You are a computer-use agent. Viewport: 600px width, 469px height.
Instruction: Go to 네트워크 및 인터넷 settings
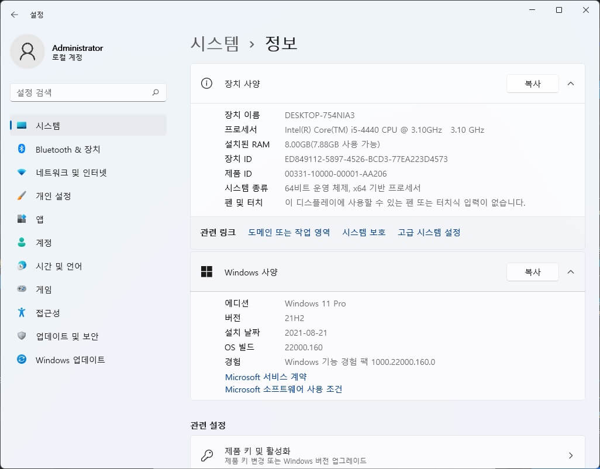[x=88, y=173]
